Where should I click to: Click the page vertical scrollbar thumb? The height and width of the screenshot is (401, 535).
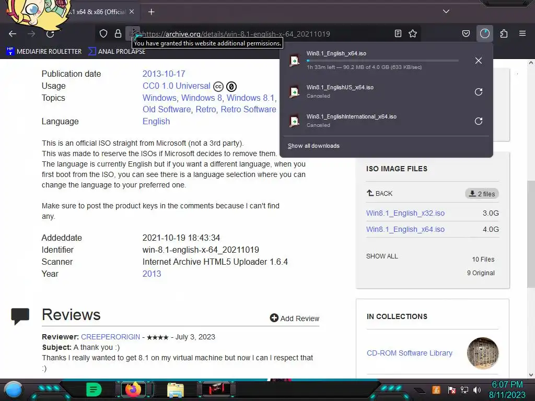tap(531, 234)
